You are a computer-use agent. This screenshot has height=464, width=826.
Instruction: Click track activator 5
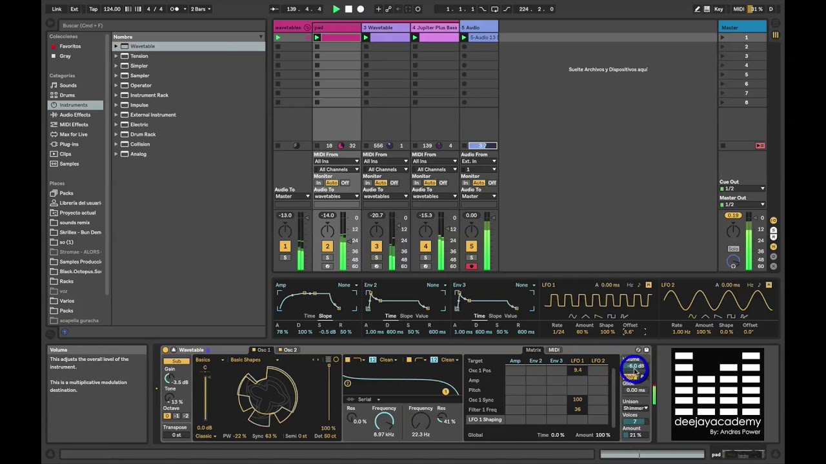(x=471, y=246)
